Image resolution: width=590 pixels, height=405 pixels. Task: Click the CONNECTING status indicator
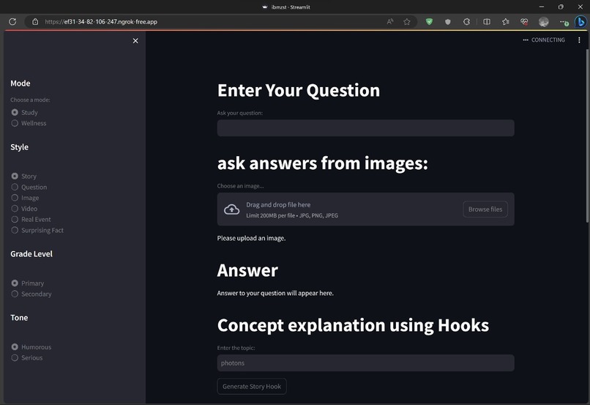point(544,40)
